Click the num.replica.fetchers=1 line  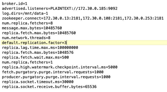pyautogui.click(x=27, y=62)
